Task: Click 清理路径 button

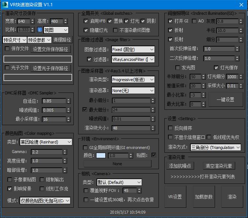Action: 62,40
